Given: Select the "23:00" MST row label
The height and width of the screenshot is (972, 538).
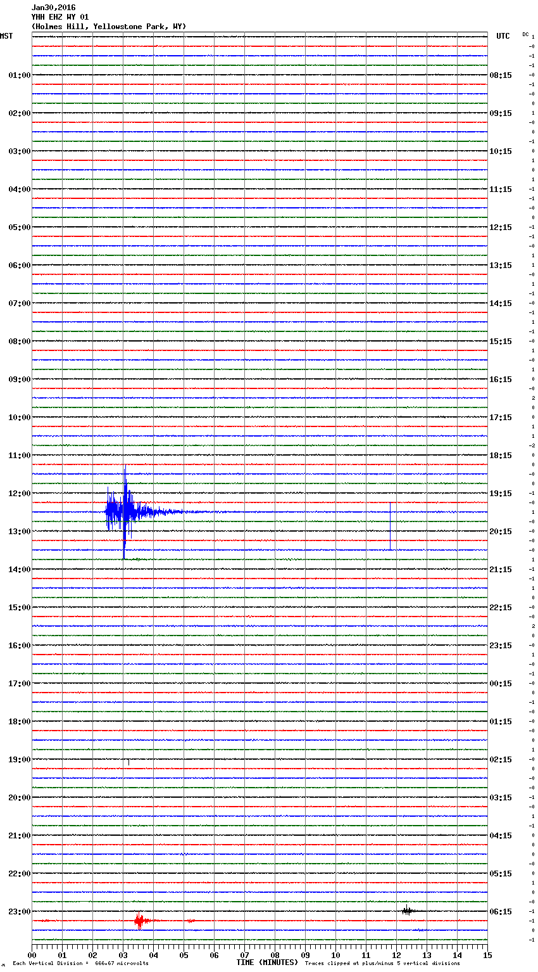Looking at the screenshot, I should click(x=19, y=912).
